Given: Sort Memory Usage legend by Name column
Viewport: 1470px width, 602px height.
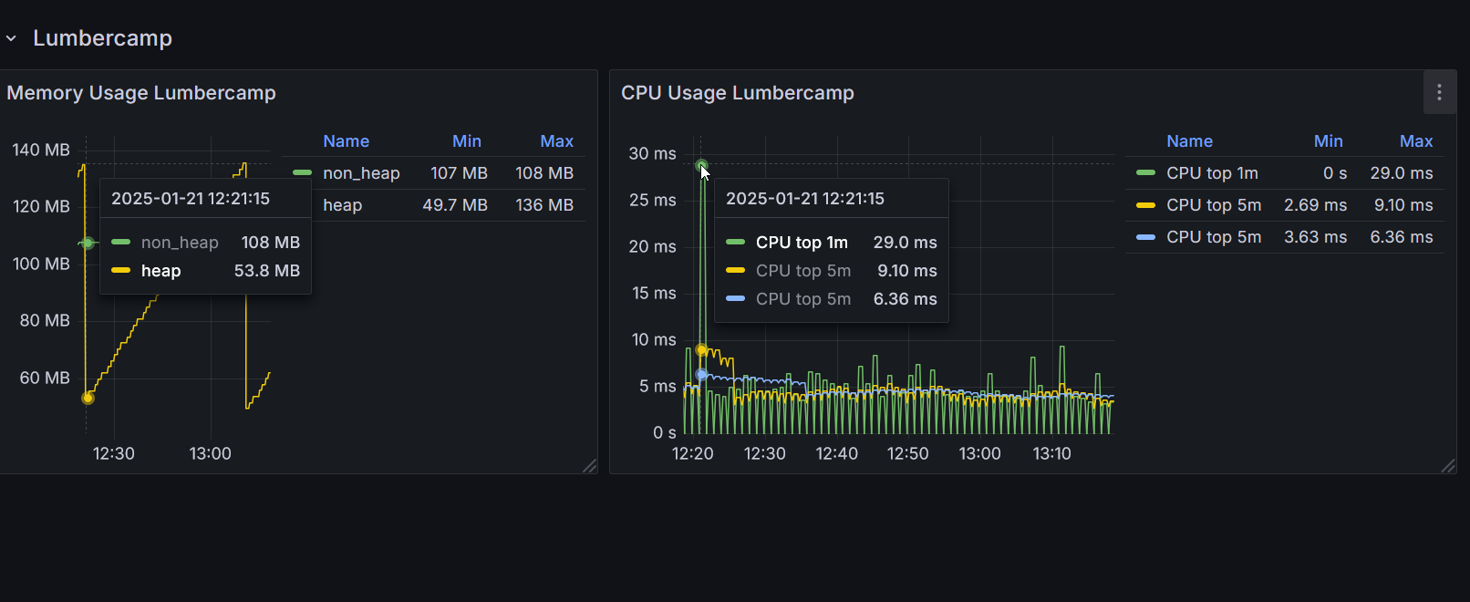Looking at the screenshot, I should 346,141.
